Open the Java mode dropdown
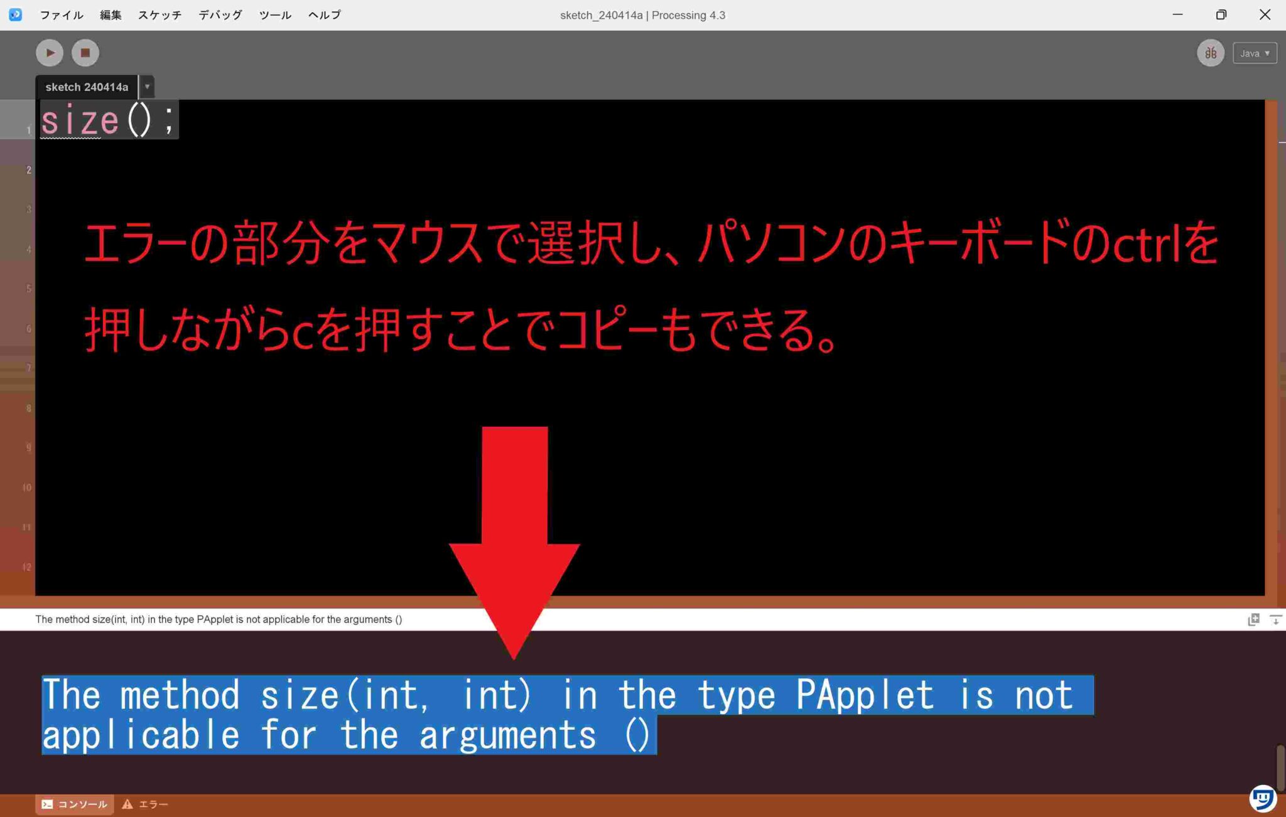This screenshot has width=1286, height=817. [x=1254, y=53]
